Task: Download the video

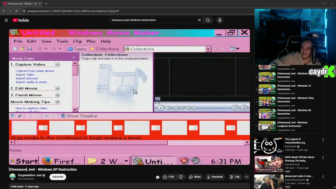Action: click(215, 177)
